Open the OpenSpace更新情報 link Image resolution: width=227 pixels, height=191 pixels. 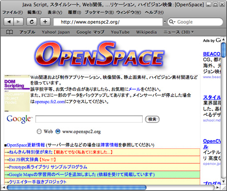coord(26,145)
